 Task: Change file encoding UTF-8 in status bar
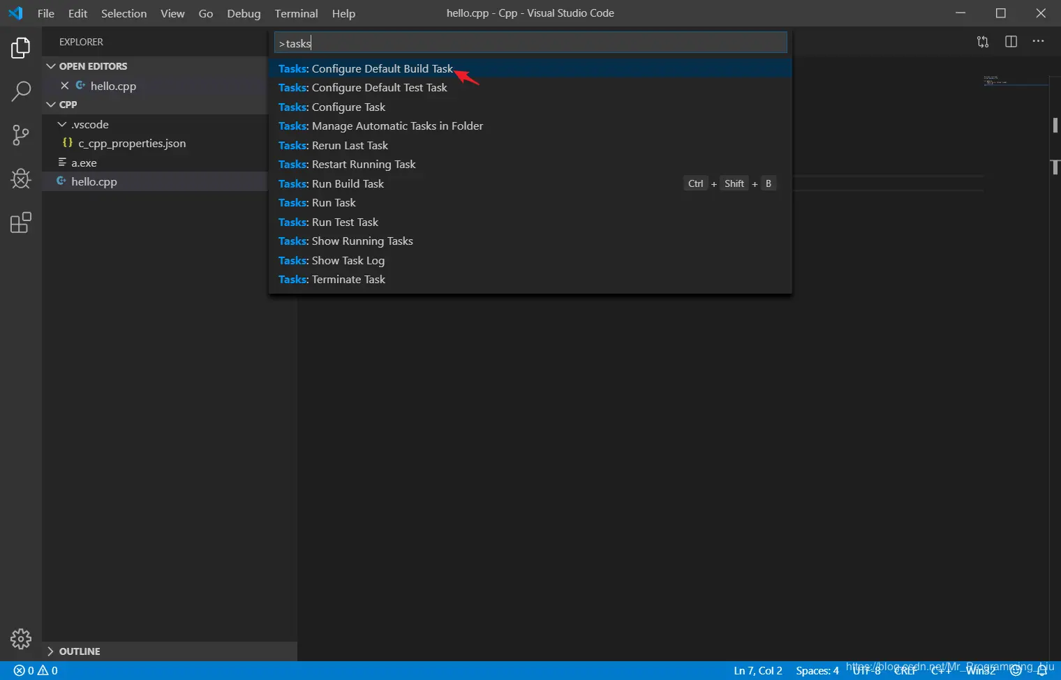click(867, 670)
